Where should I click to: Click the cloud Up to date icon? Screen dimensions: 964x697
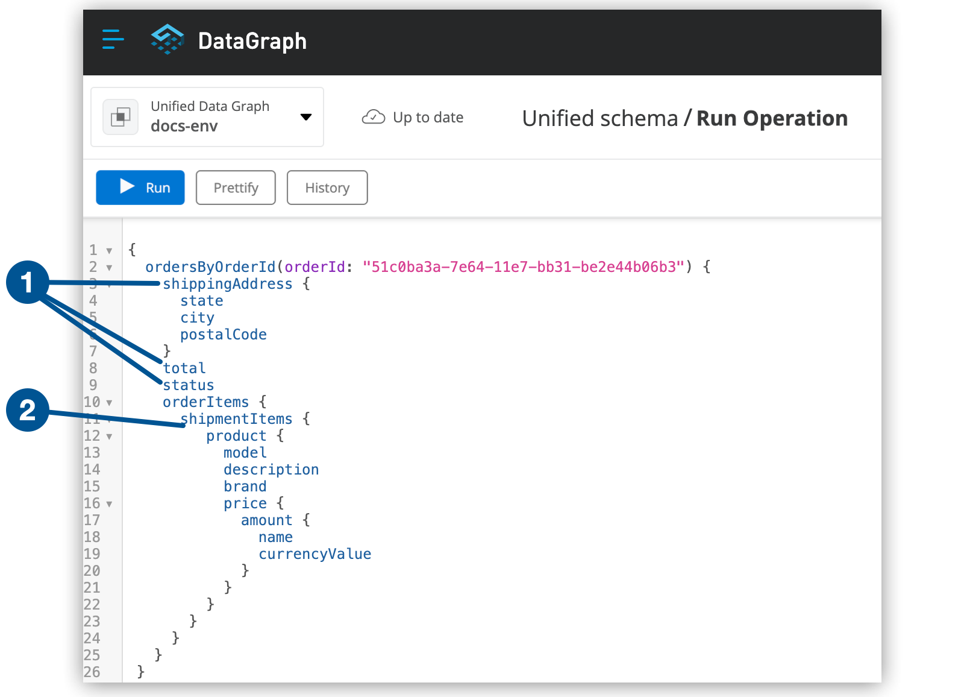point(374,117)
